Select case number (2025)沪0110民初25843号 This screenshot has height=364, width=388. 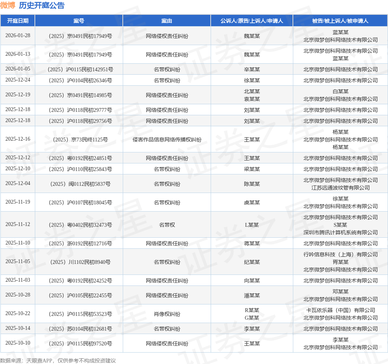pos(80,169)
